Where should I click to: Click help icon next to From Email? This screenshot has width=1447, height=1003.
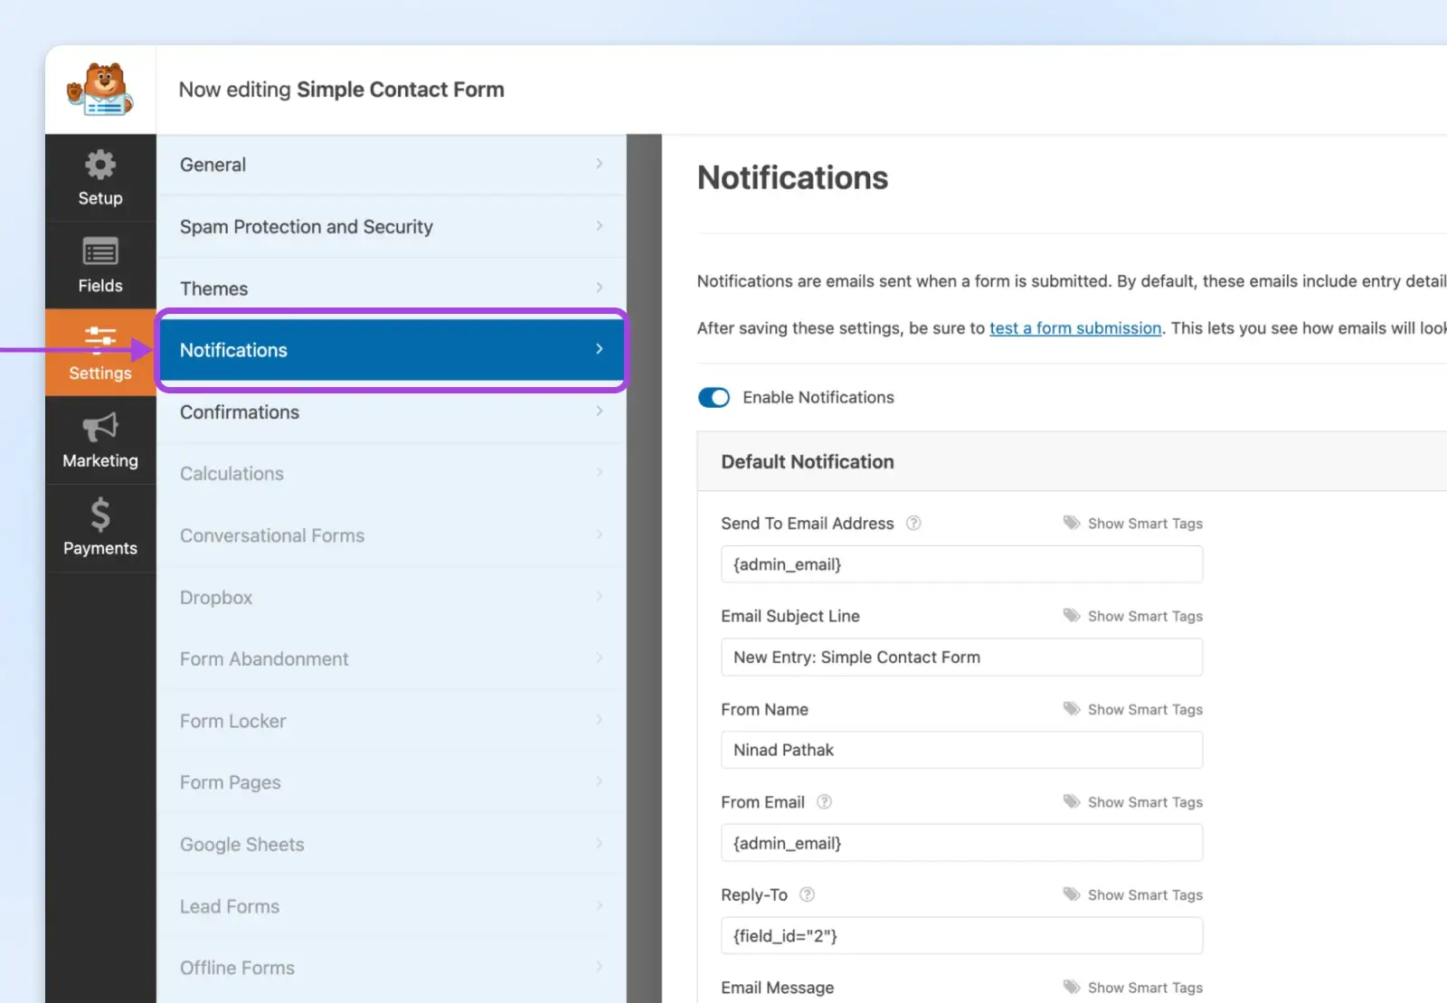pos(824,802)
